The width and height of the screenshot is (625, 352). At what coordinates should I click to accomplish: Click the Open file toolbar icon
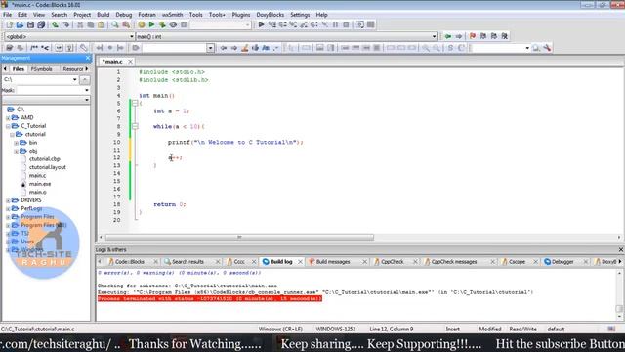click(x=20, y=24)
